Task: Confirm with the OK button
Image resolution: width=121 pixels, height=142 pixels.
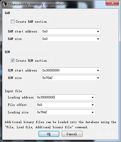Action: tap(49, 134)
